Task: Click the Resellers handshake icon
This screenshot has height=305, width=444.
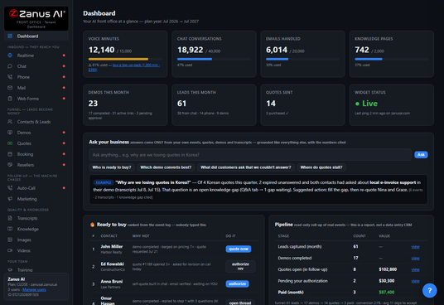Action: [x=10, y=165]
